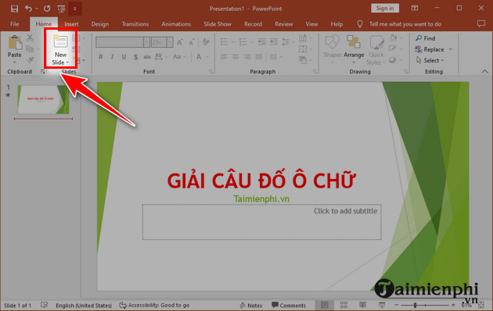Open the font size dropdown
493x311 pixels.
170,42
